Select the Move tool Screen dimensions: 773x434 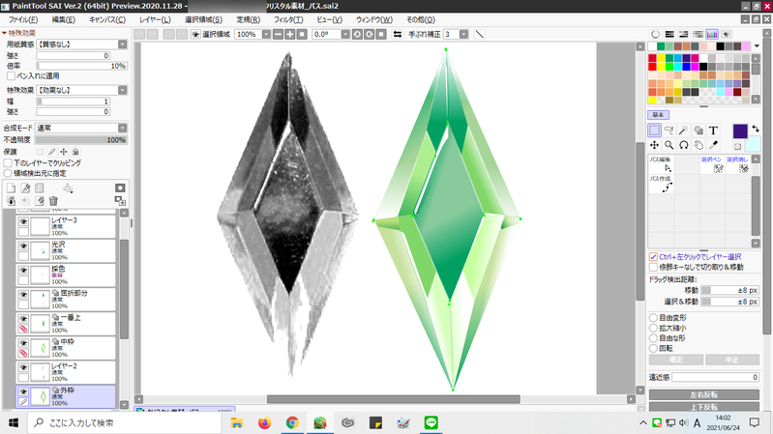click(654, 145)
